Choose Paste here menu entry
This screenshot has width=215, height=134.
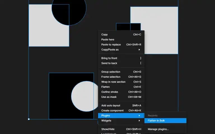pyautogui.click(x=121, y=40)
